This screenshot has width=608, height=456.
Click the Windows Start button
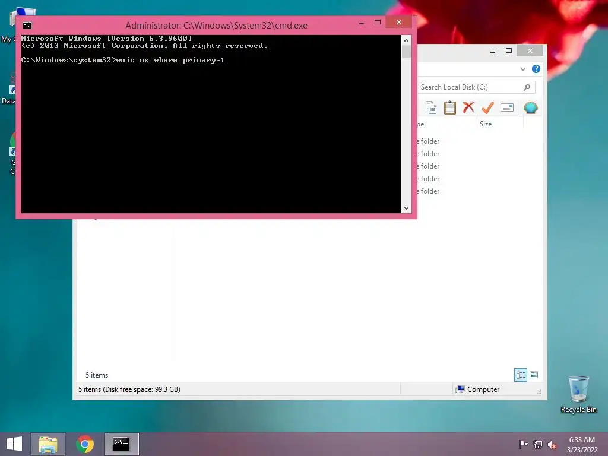[x=14, y=444]
